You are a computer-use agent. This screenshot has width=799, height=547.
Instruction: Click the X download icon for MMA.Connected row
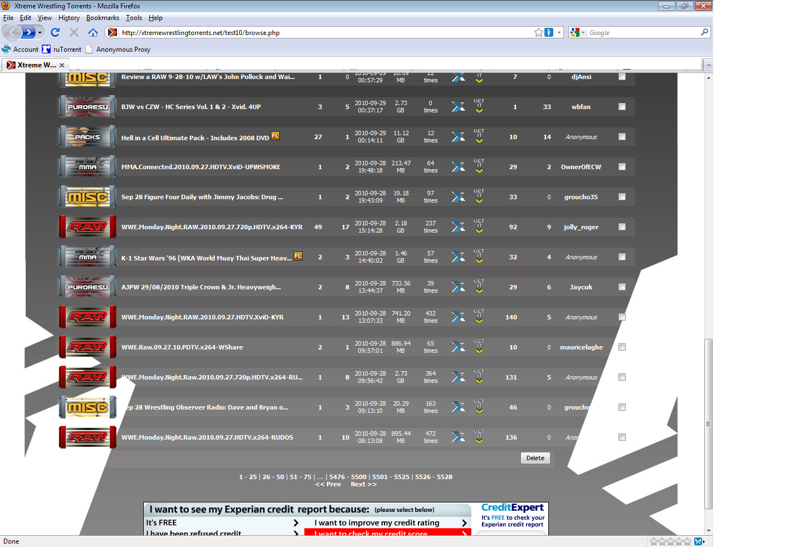click(x=458, y=167)
